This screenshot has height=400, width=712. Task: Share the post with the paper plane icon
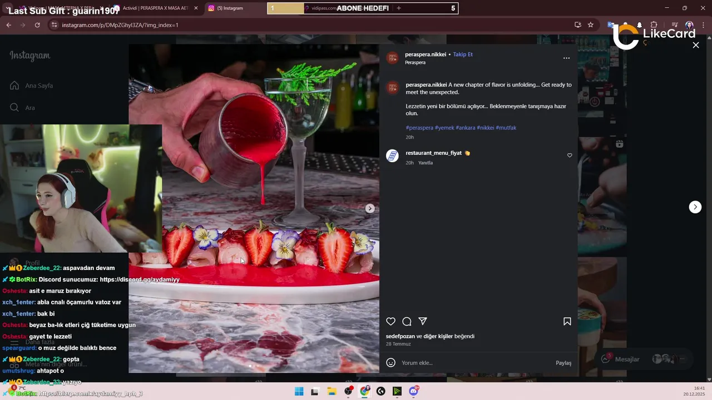423,322
